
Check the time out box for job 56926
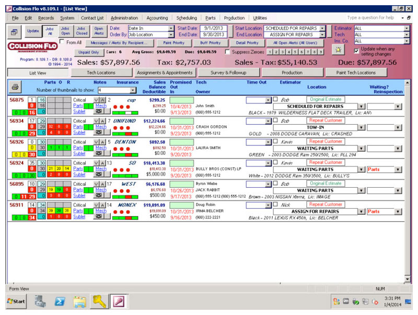276,141
